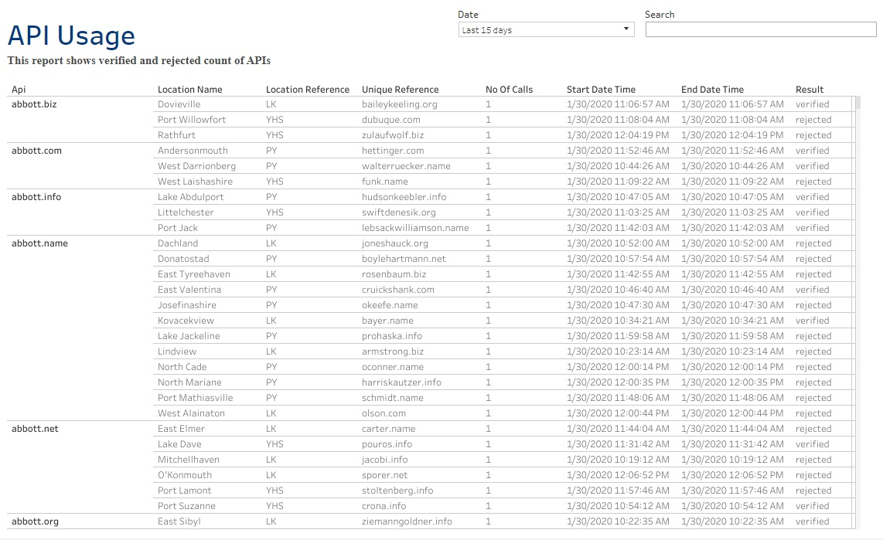Click the Start Date Time column header

pyautogui.click(x=601, y=90)
